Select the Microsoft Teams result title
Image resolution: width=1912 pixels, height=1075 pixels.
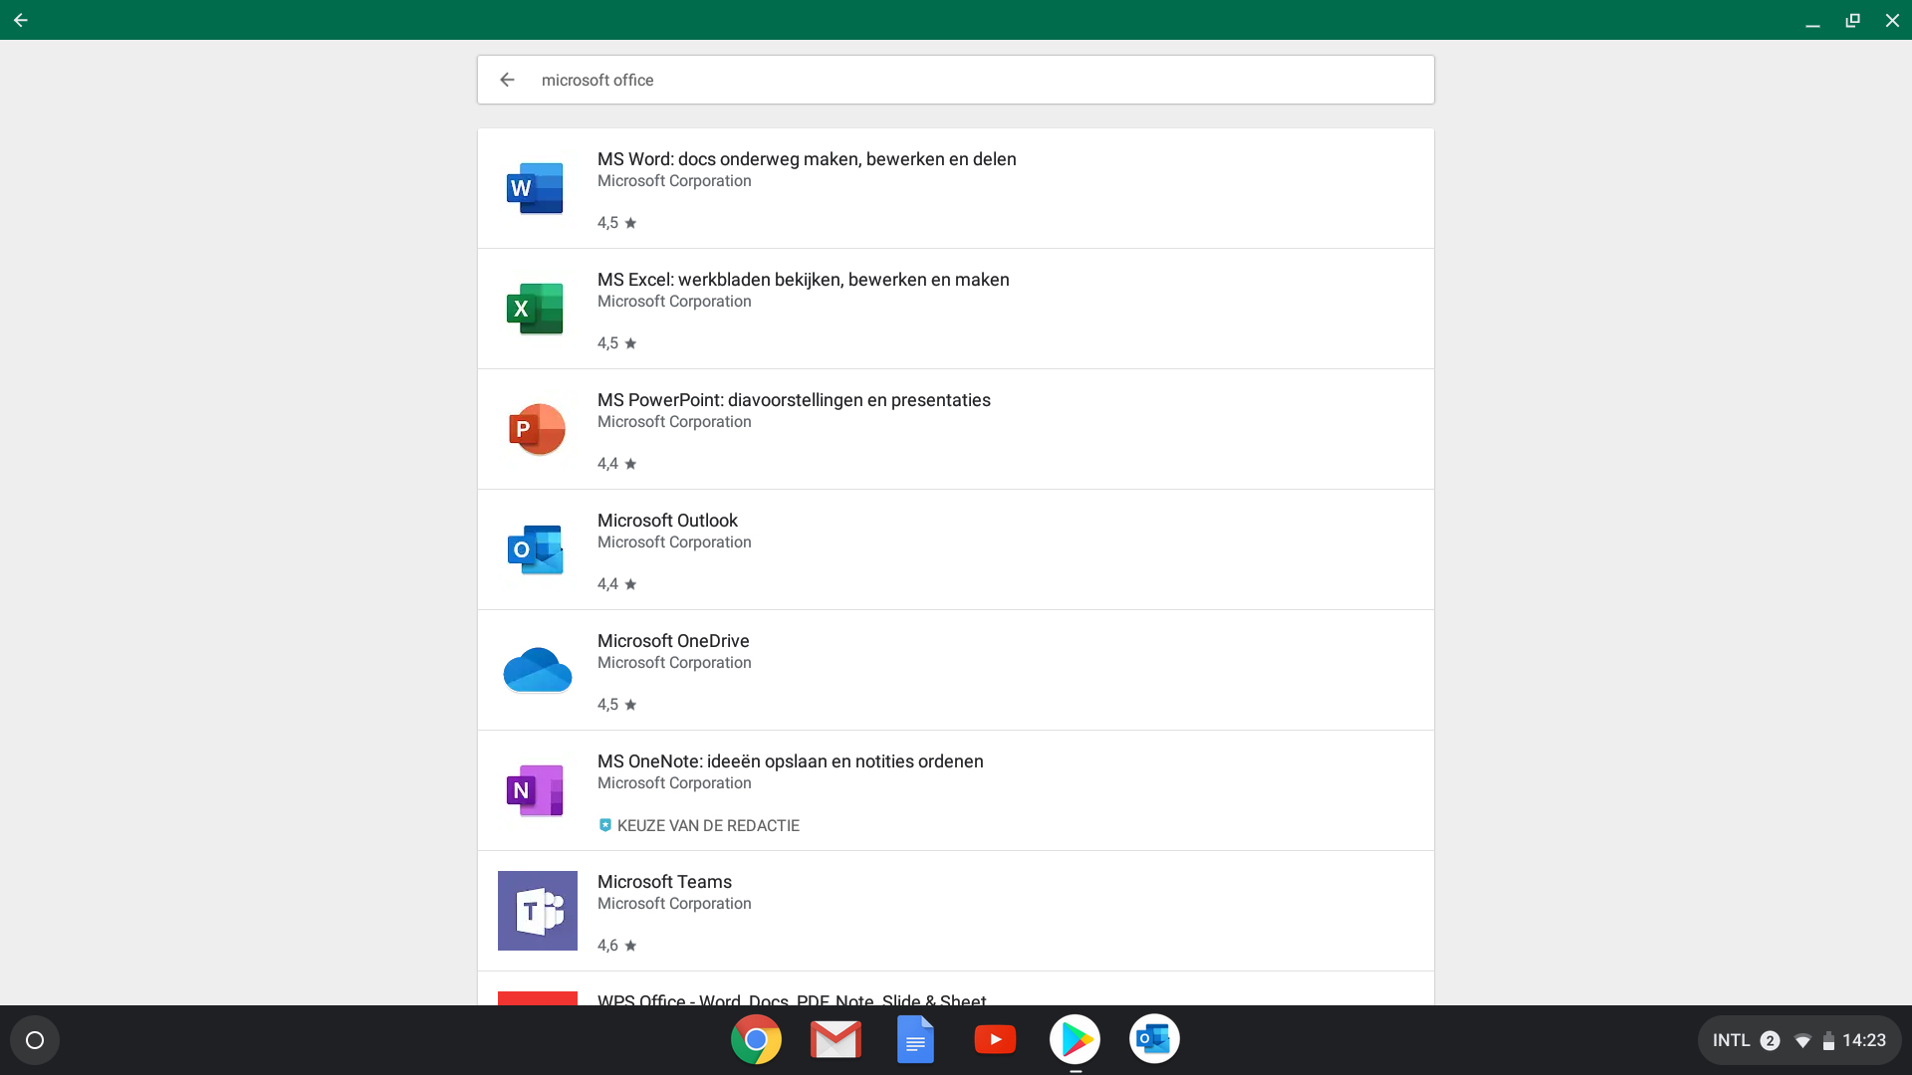click(664, 882)
